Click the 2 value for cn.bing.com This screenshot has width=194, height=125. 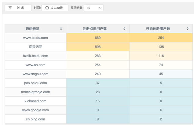coord(161,119)
